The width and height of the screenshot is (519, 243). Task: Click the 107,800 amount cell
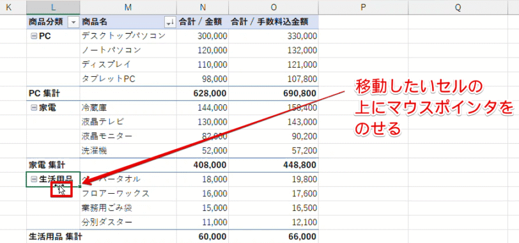[x=274, y=79]
